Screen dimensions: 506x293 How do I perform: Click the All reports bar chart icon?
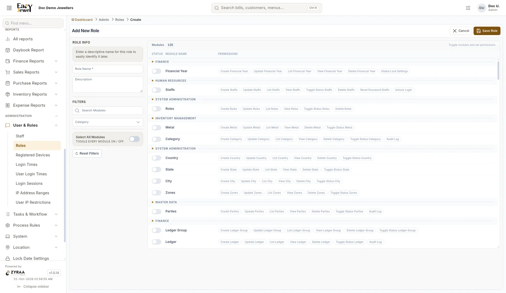click(x=8, y=39)
